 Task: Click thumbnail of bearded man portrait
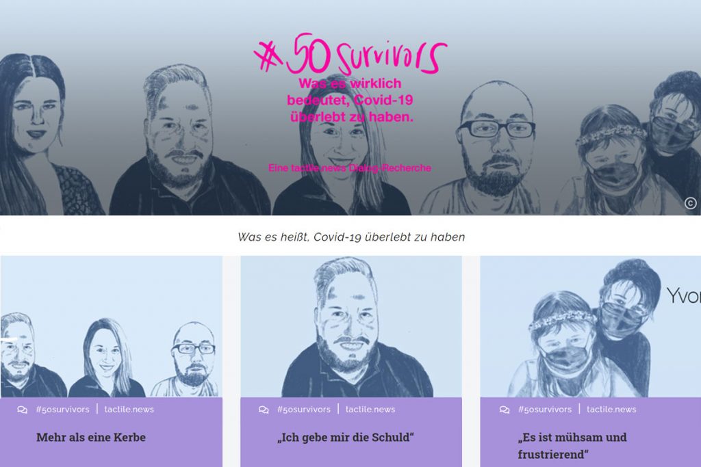(x=351, y=326)
